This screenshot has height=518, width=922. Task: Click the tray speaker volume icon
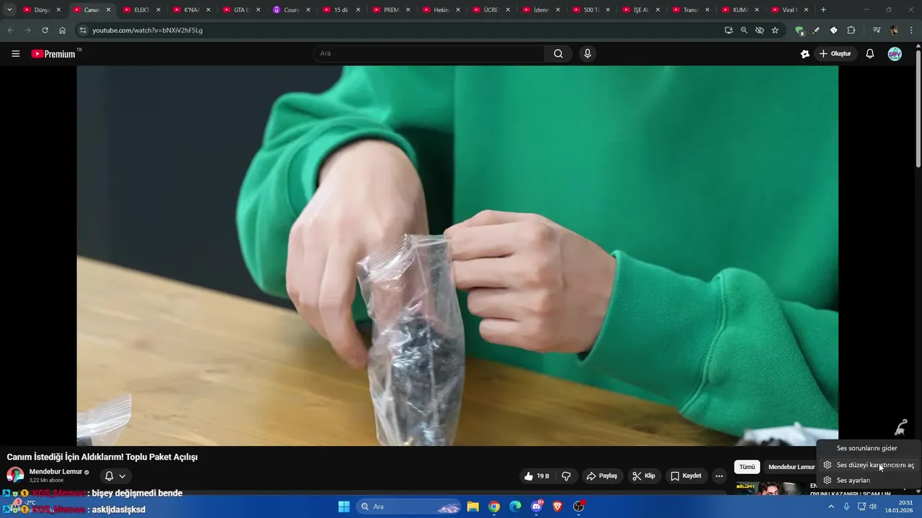(x=873, y=506)
